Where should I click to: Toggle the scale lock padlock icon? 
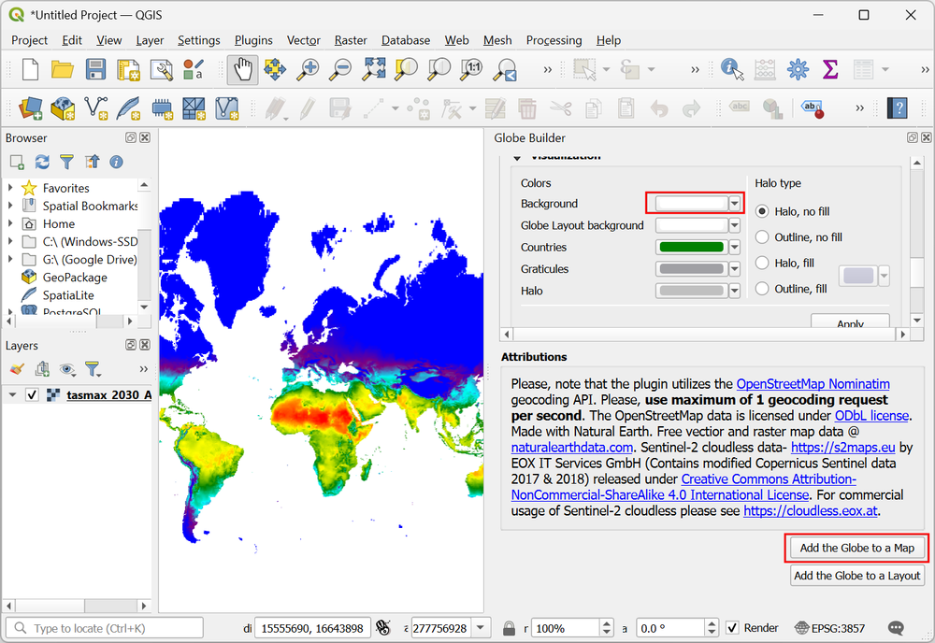(509, 628)
